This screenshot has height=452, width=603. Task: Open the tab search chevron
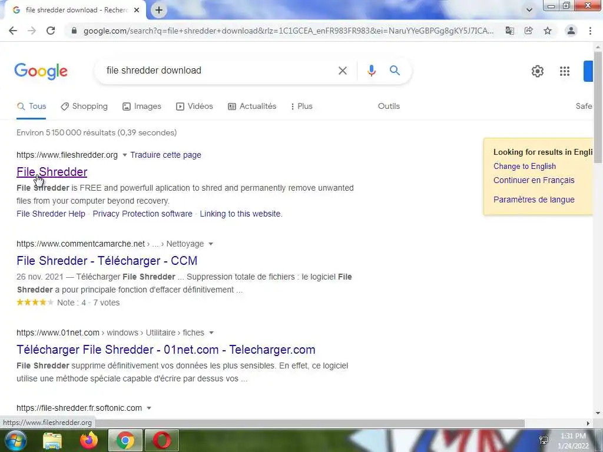click(529, 10)
